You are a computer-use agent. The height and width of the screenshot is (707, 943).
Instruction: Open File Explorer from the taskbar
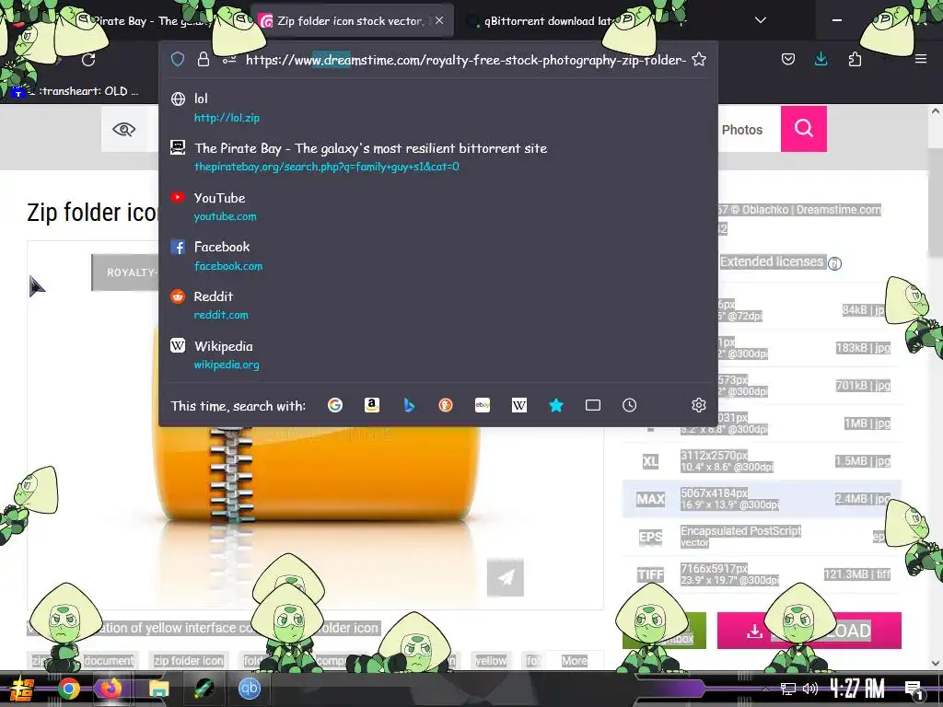click(x=159, y=689)
